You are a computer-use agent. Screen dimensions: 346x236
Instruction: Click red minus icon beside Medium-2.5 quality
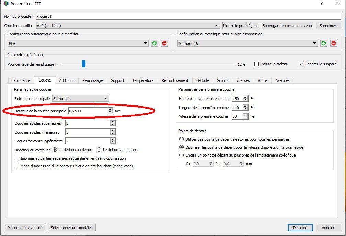pyautogui.click(x=333, y=44)
